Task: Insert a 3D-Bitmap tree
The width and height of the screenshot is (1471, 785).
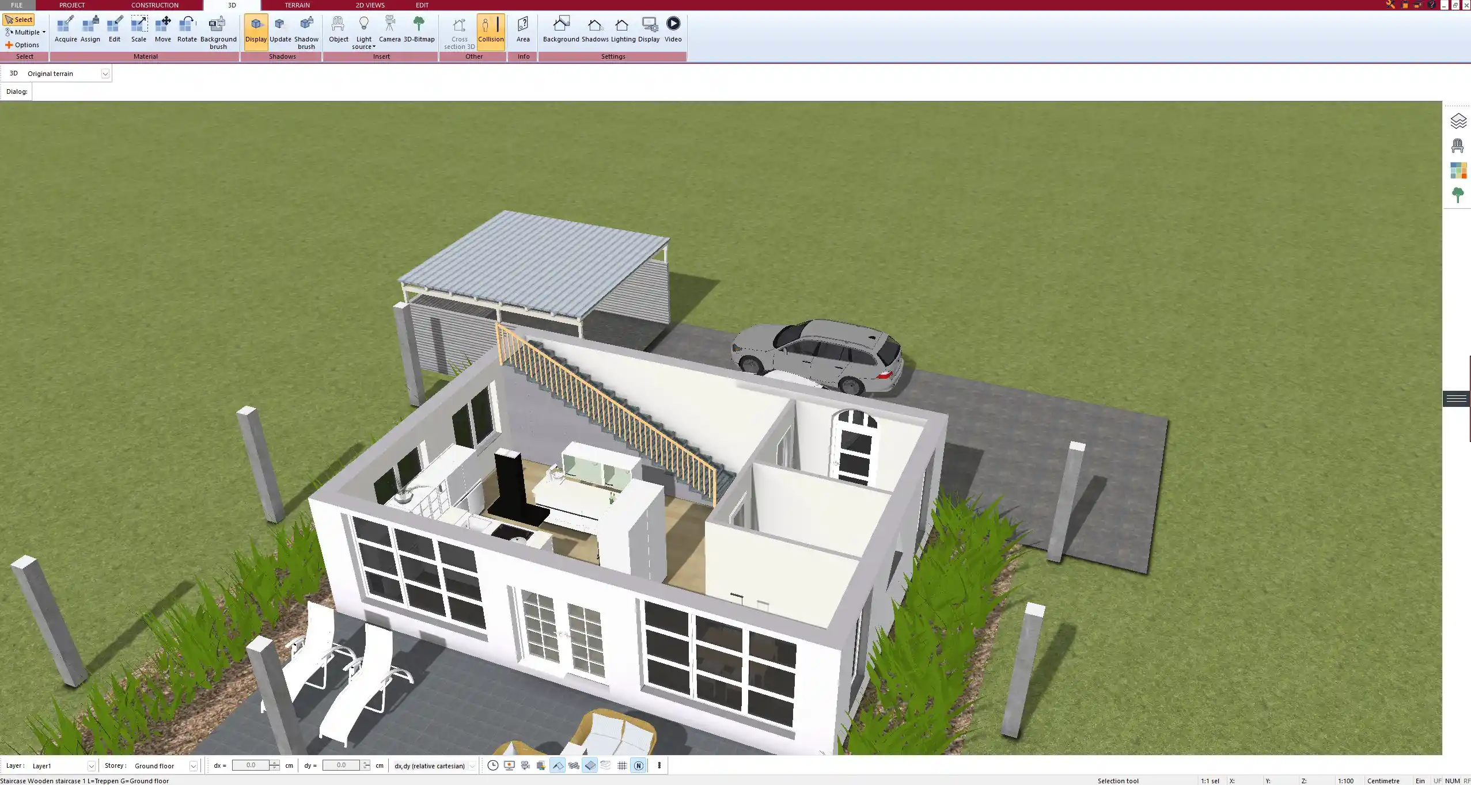Action: [x=419, y=29]
